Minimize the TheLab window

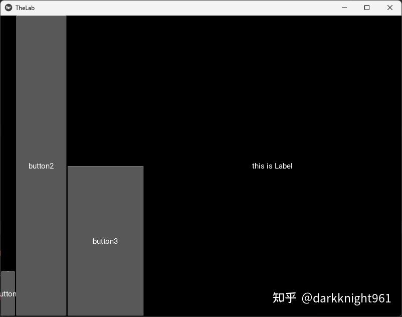click(x=344, y=8)
